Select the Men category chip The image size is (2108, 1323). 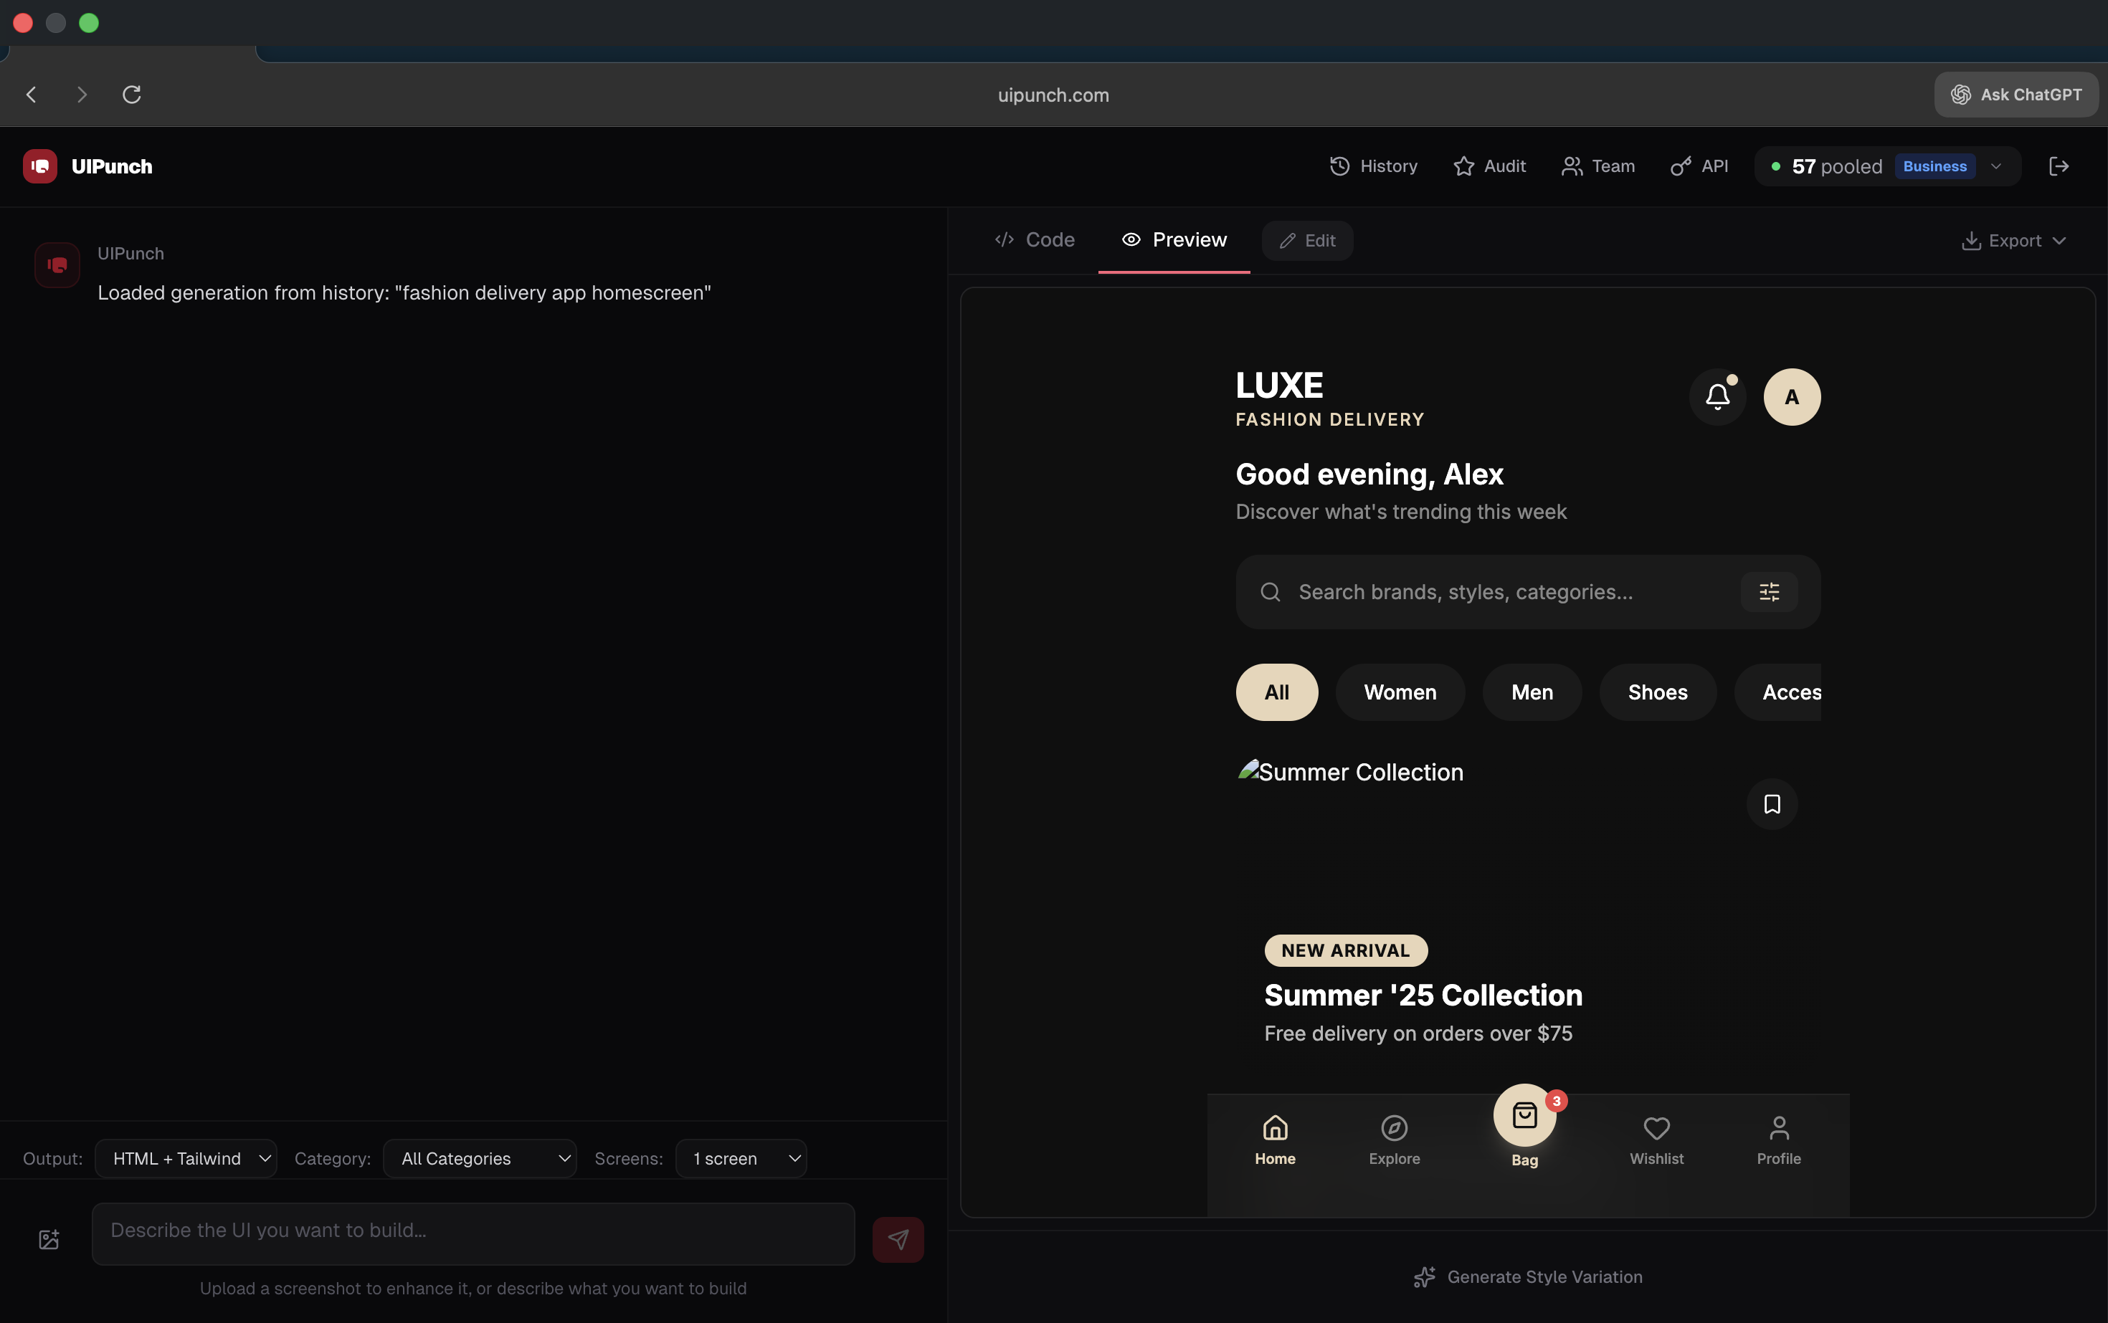pyautogui.click(x=1532, y=692)
